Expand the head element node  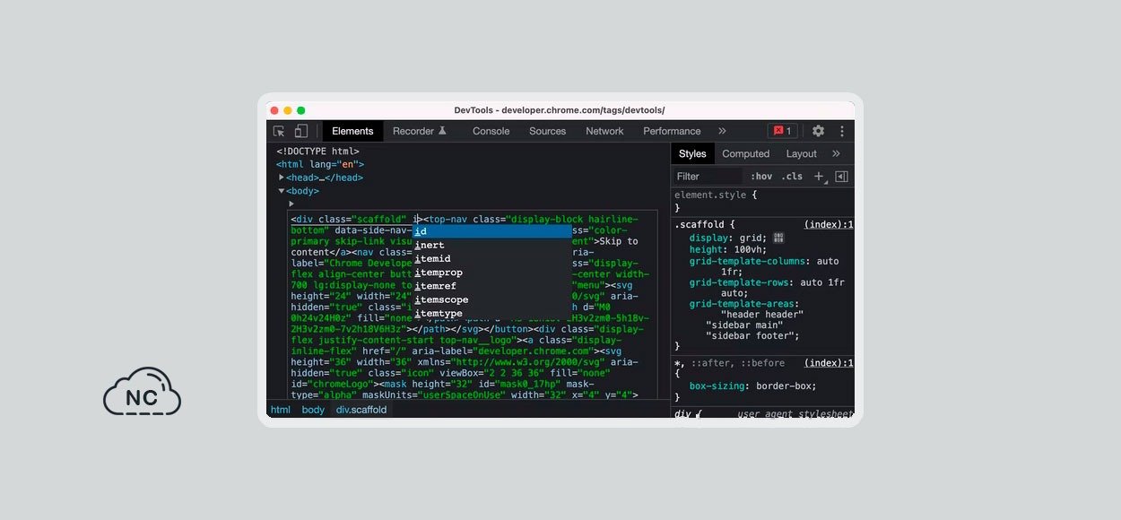(282, 178)
